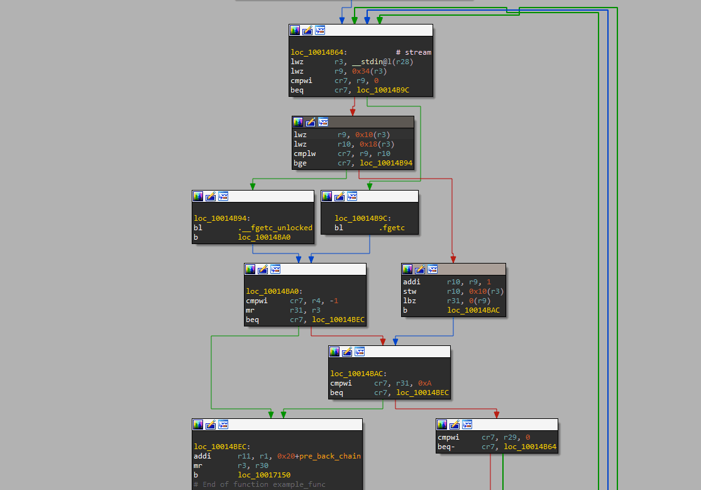Click the color icon on loc_10014BAC node
Viewport: 701px width, 490px height.
coord(334,352)
